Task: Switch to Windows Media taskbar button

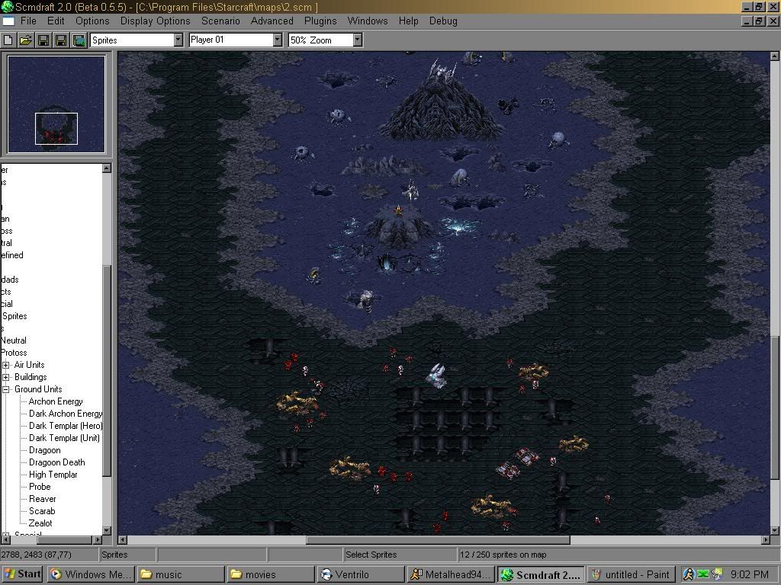Action: coord(92,574)
